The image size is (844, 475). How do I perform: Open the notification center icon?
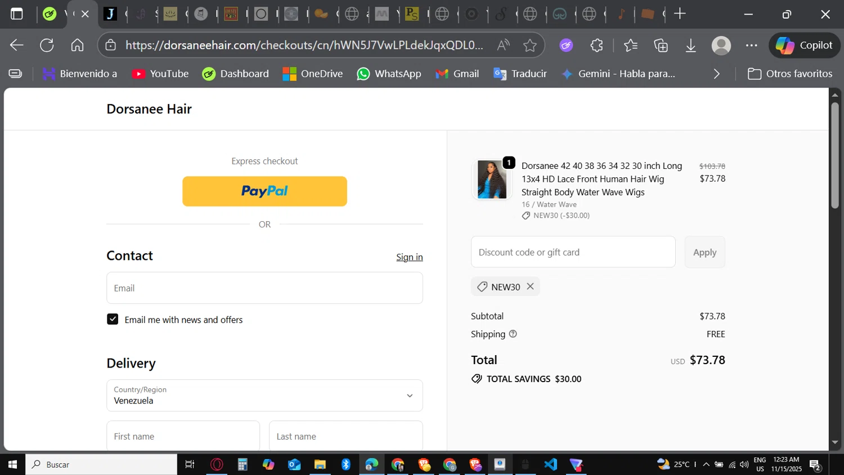click(x=815, y=465)
